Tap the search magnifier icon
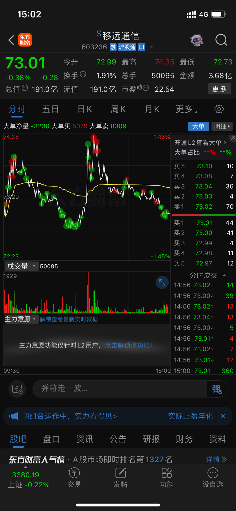236x511 pixels. [221, 40]
